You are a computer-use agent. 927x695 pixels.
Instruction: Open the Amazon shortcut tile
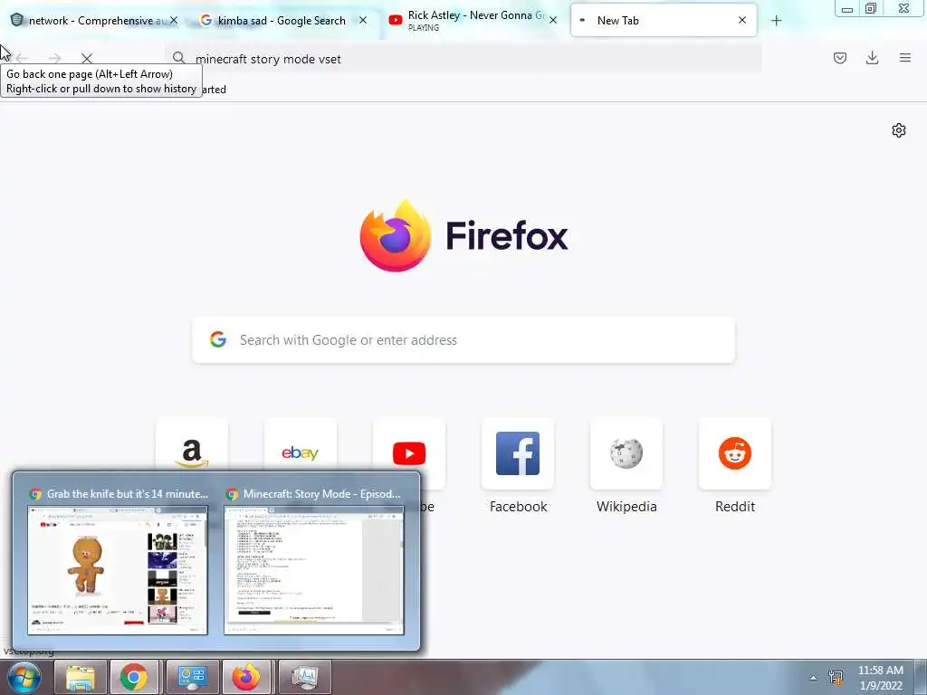pyautogui.click(x=192, y=453)
